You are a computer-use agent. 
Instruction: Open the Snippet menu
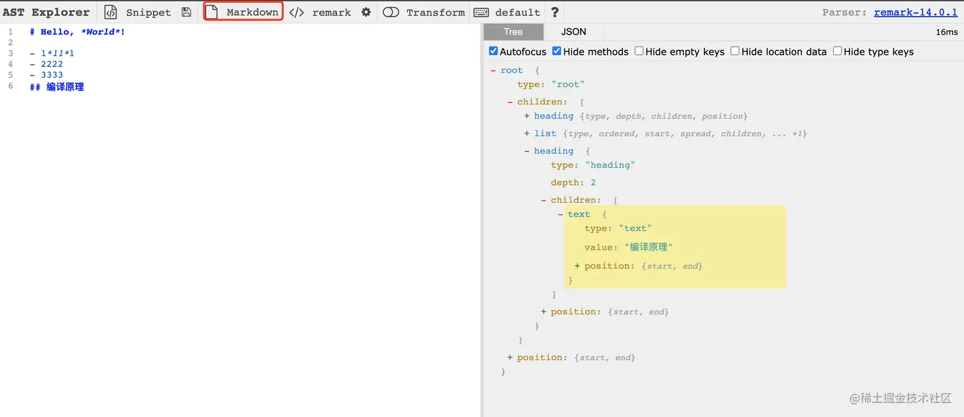click(x=148, y=12)
